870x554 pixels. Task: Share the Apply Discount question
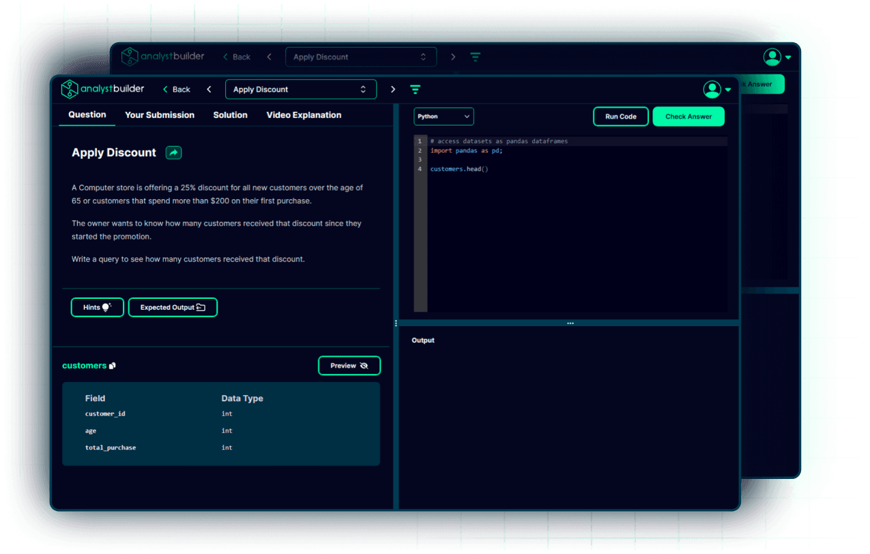pos(174,153)
